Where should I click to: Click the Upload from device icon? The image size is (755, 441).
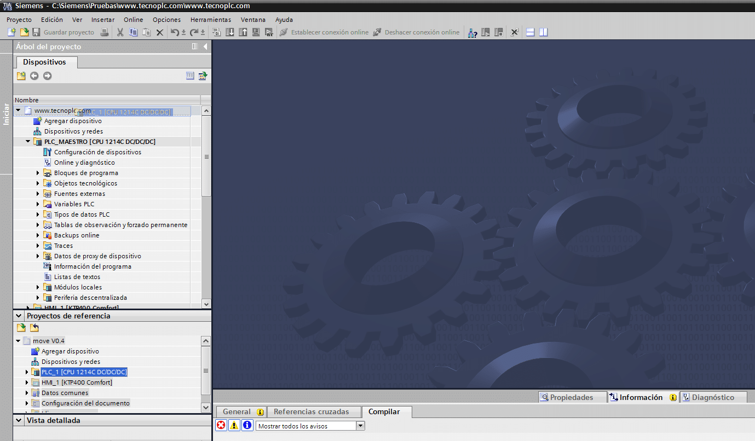point(243,32)
